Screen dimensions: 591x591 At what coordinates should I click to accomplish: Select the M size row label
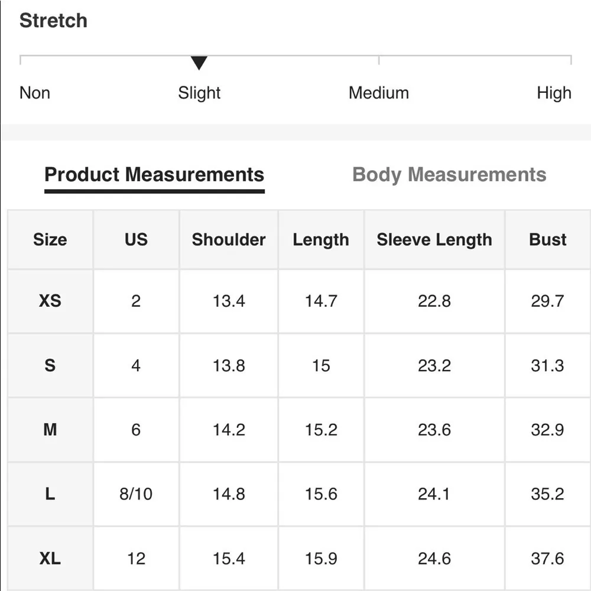(x=50, y=430)
